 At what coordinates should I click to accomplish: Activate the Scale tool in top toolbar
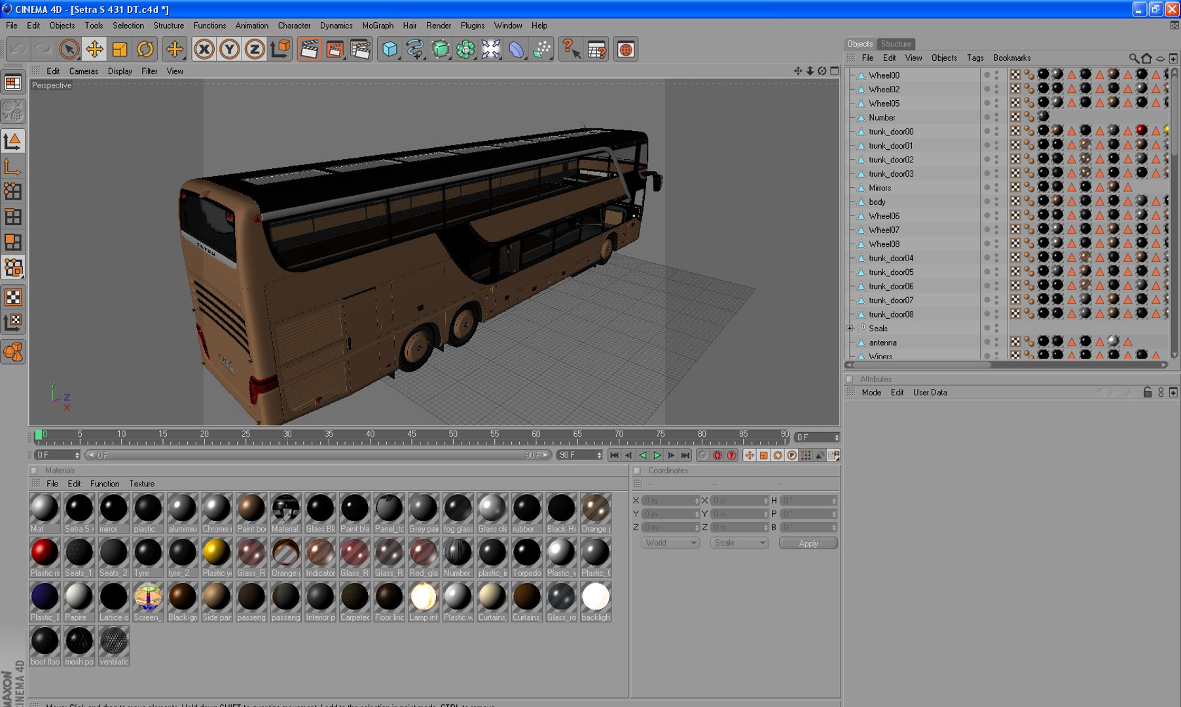120,49
